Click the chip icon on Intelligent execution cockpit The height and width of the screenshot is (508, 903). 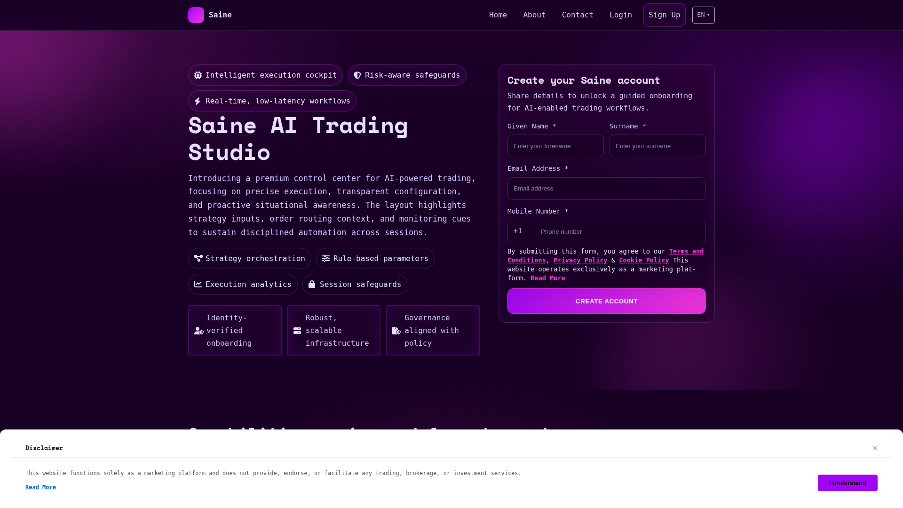click(198, 75)
